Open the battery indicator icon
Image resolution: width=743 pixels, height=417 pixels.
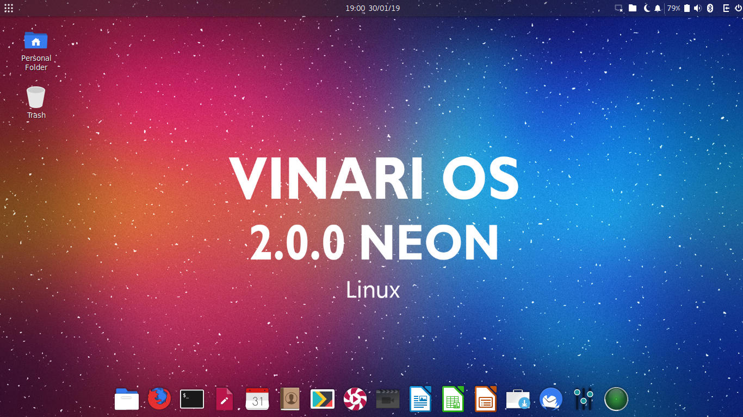(687, 8)
